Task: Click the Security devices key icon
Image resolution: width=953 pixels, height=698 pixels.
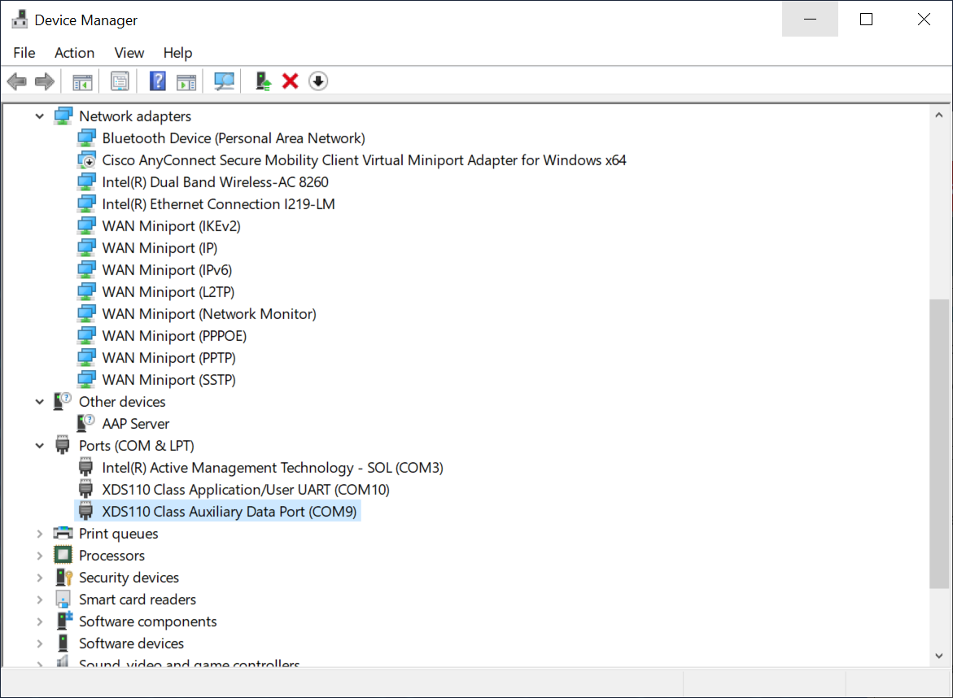Action: click(63, 577)
